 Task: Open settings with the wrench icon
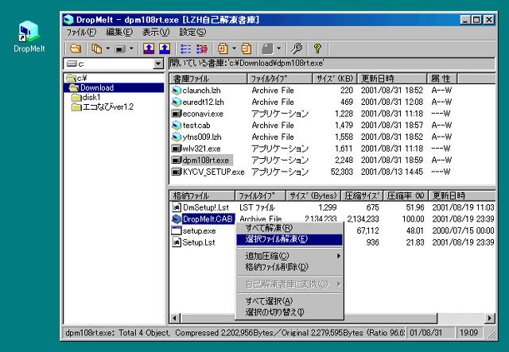point(296,48)
